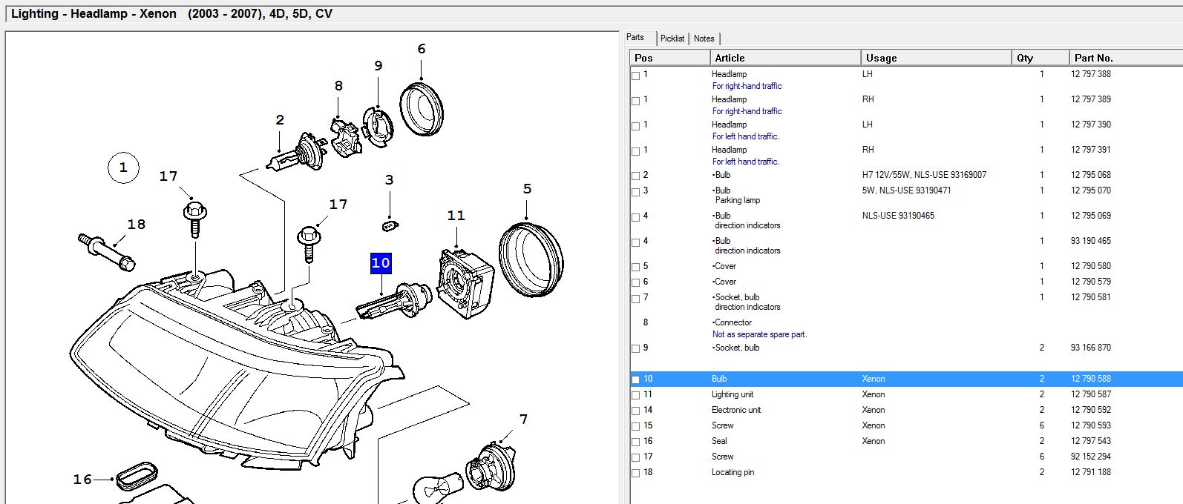Select callout number 6 cover in diagram
The height and width of the screenshot is (504, 1183).
422,49
